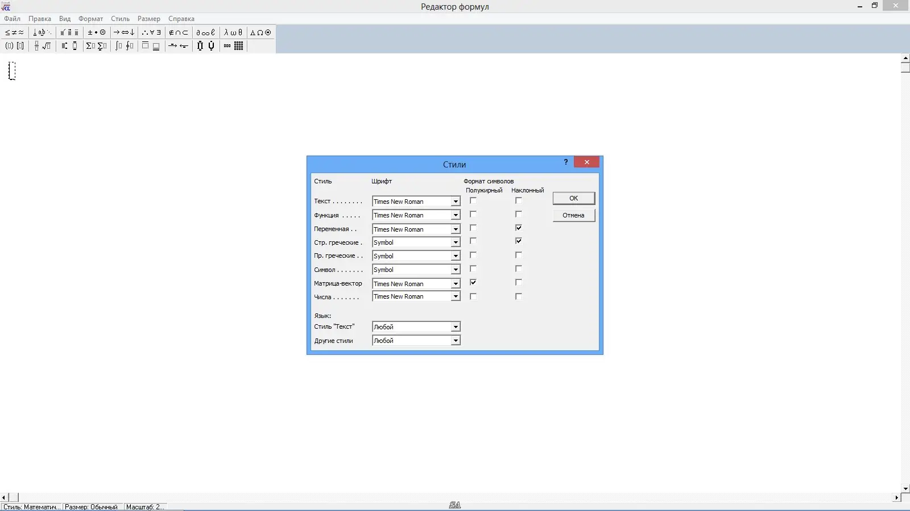
Task: Open the font dropdown for Функция style
Action: (455, 215)
